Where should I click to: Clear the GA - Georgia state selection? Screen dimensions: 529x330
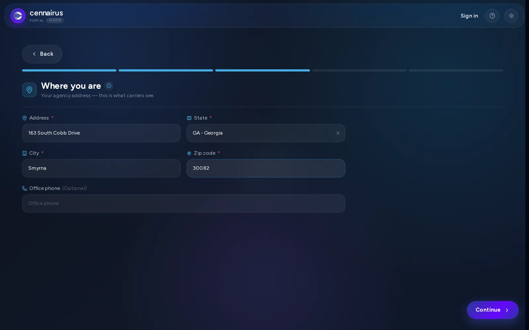point(338,133)
